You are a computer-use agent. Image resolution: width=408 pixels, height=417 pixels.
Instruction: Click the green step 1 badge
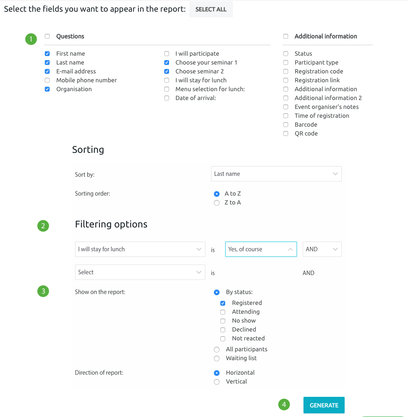pyautogui.click(x=31, y=39)
